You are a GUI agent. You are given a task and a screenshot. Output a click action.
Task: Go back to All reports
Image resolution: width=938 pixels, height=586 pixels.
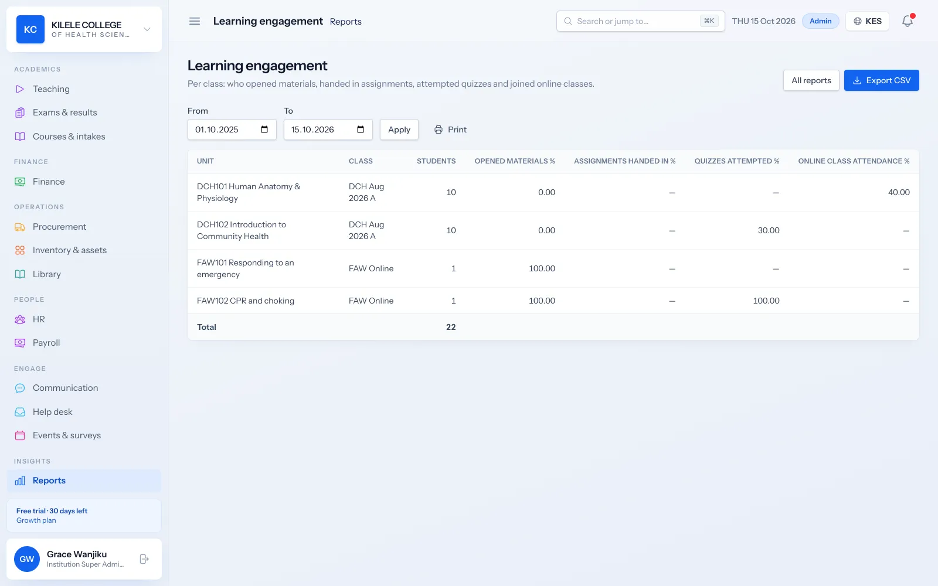click(811, 80)
